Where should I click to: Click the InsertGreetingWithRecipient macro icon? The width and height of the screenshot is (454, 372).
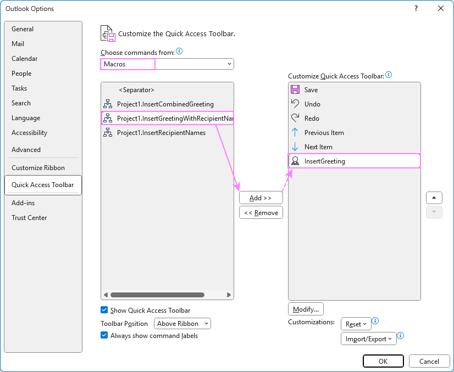click(108, 118)
